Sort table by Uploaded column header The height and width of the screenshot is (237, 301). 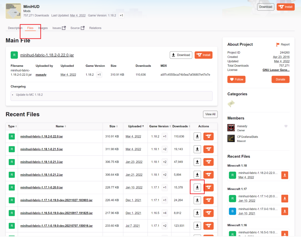(x=136, y=126)
